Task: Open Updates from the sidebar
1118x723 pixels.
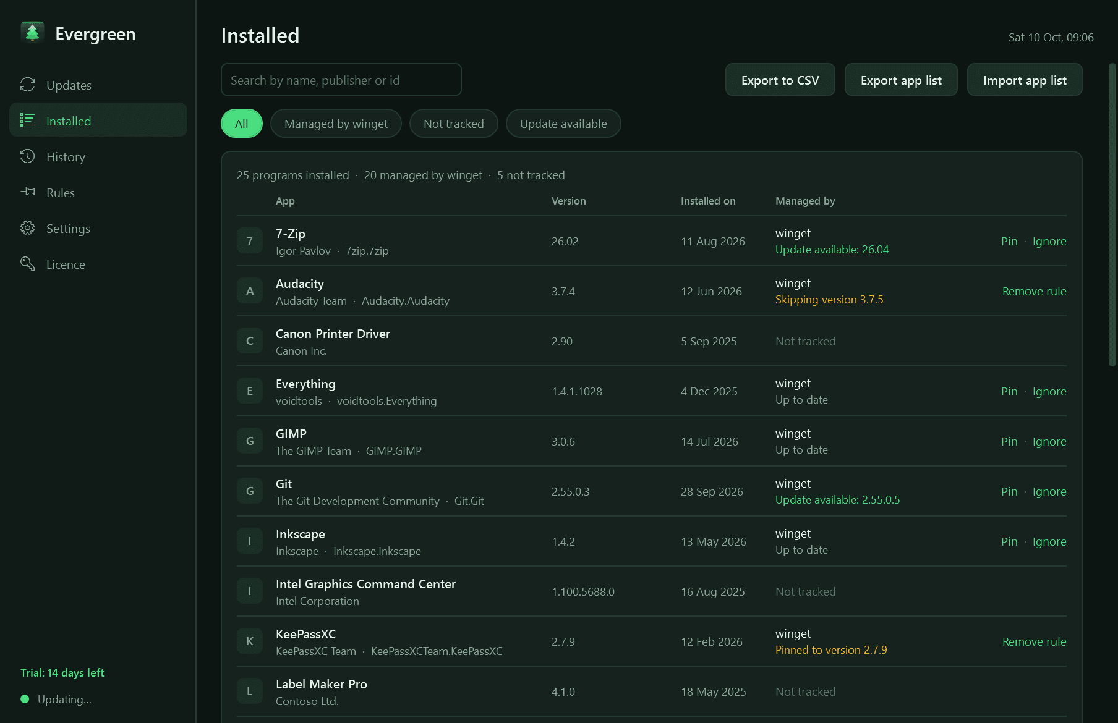Action: (x=98, y=85)
